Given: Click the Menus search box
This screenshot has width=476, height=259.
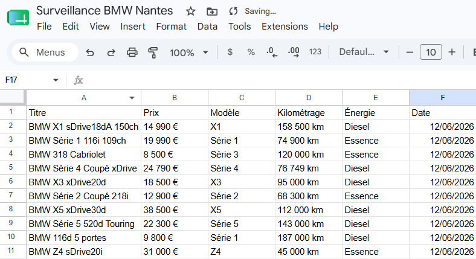Looking at the screenshot, I should 45,52.
